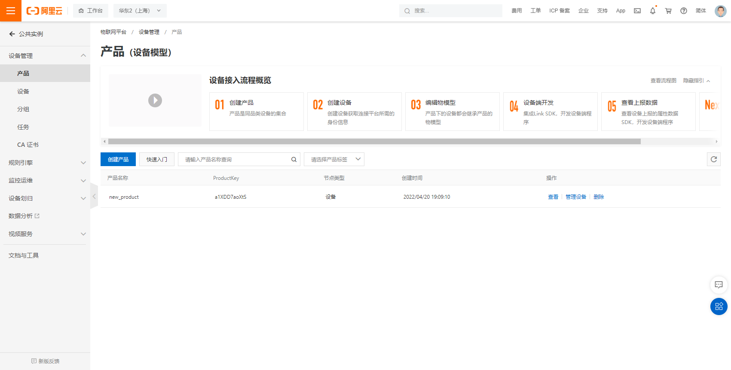Open the notification bell
Viewport: 731px width, 370px height.
point(653,11)
